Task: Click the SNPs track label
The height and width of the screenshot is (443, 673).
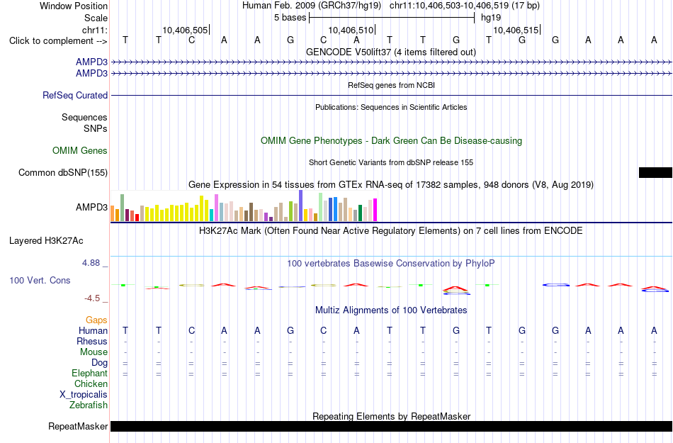Action: (96, 128)
